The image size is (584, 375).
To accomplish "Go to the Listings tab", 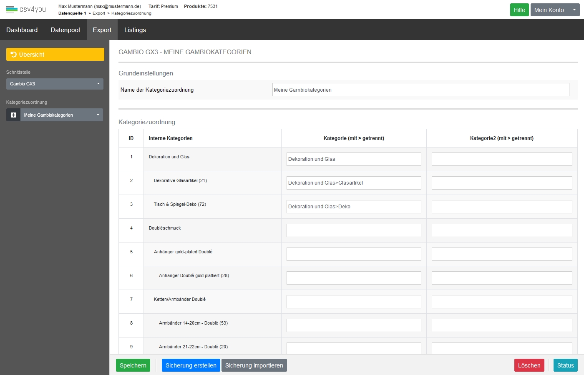I will click(x=135, y=30).
